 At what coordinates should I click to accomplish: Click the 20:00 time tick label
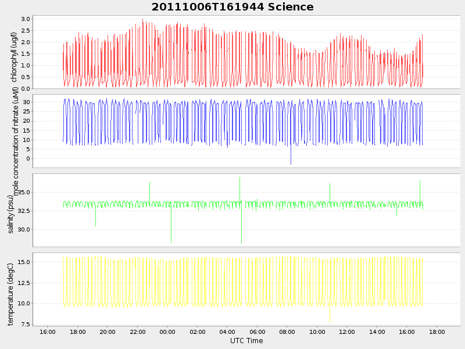pos(108,332)
